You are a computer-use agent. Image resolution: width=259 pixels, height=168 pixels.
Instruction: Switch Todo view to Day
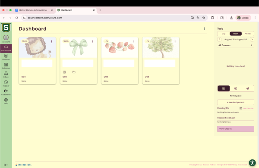click(x=224, y=34)
